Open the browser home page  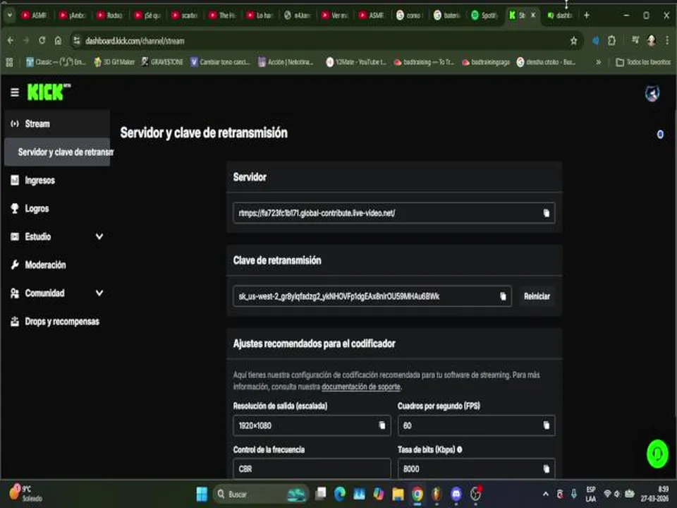point(58,41)
